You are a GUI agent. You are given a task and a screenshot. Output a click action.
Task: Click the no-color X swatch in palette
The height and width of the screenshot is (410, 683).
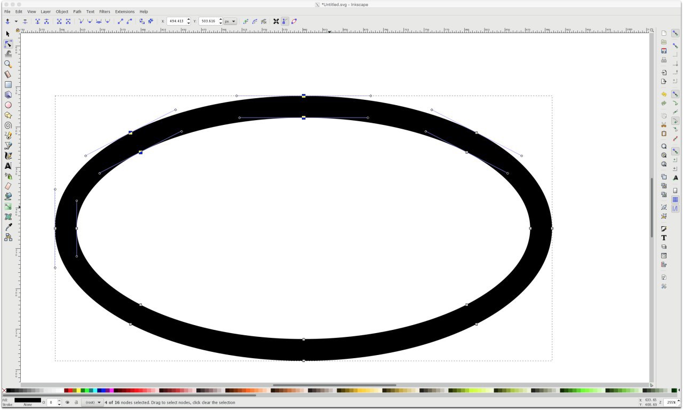(4, 390)
